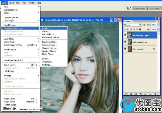This screenshot has width=162, height=113.
Task: Click Merge Down in Layer menu
Action: pyautogui.click(x=21, y=99)
